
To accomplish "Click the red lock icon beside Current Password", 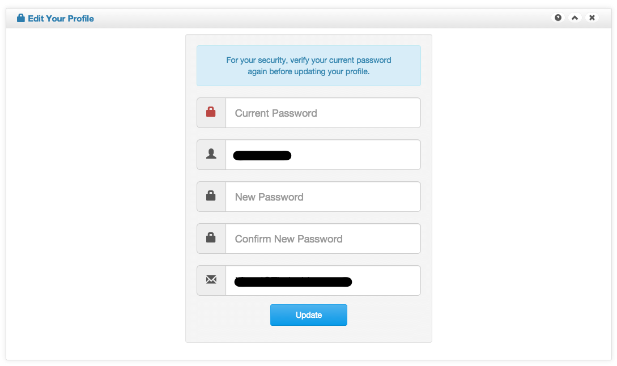I will click(x=211, y=112).
